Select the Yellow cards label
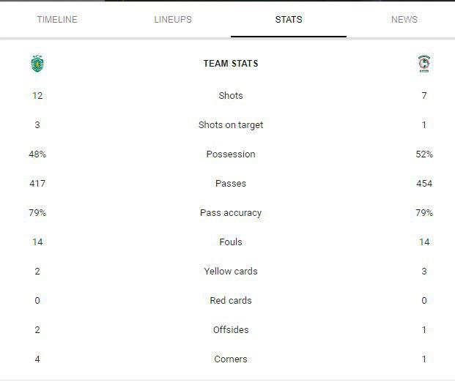The height and width of the screenshot is (385, 455). [x=231, y=272]
